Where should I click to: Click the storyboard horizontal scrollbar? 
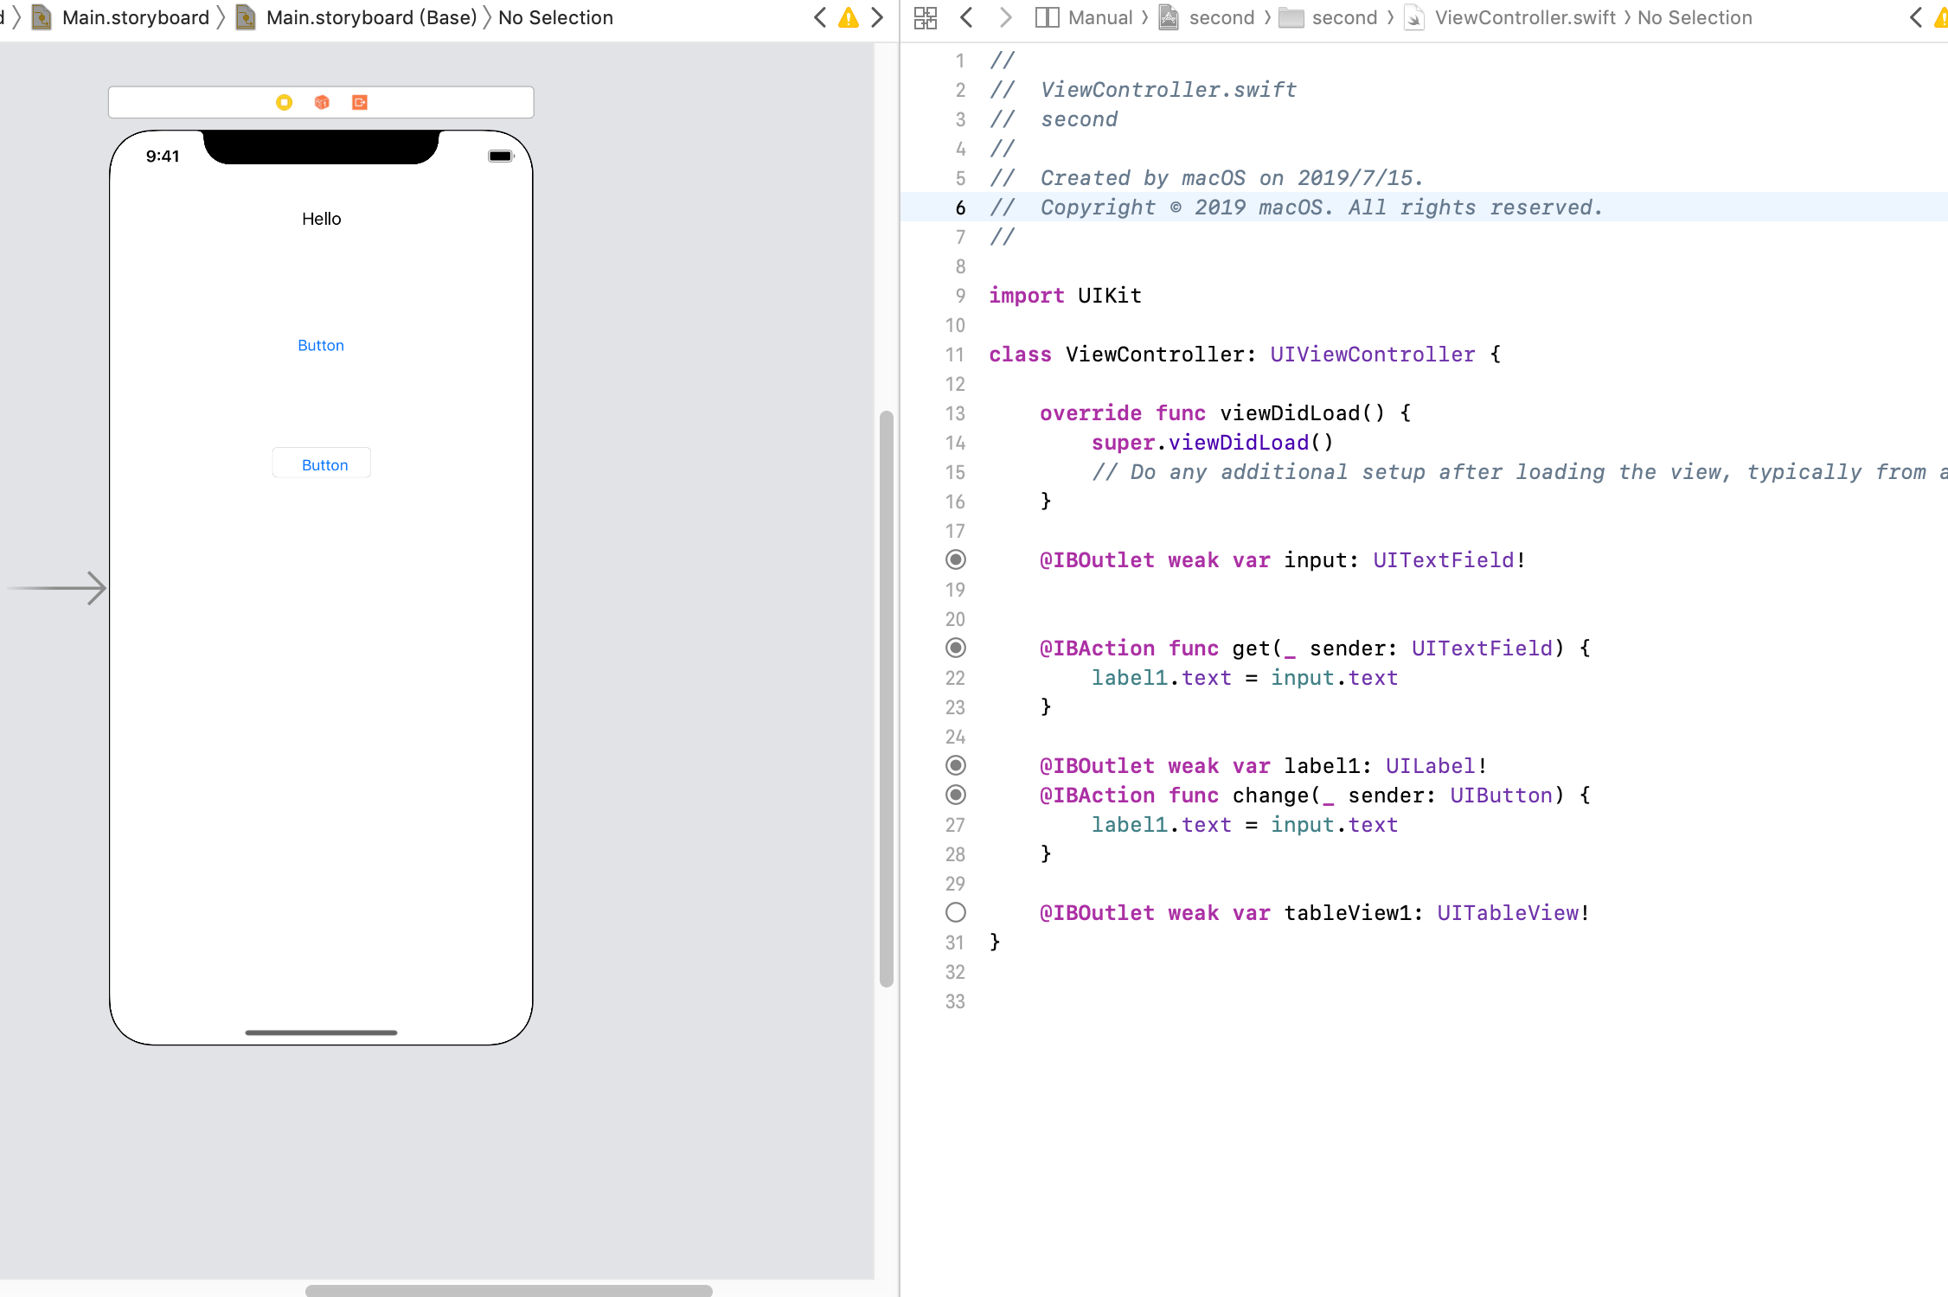pos(509,1290)
